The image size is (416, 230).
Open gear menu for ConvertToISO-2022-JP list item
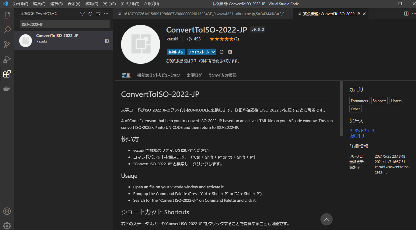click(107, 41)
